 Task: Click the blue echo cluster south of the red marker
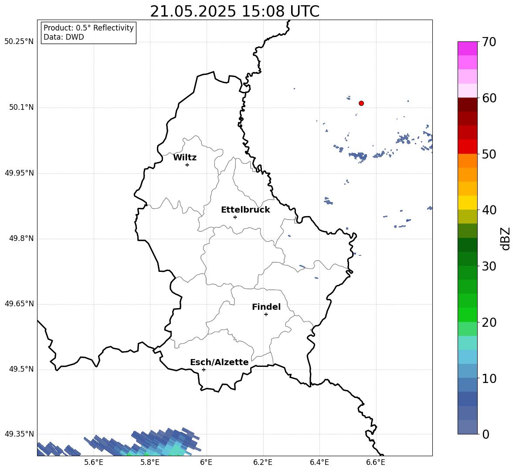[x=358, y=156]
